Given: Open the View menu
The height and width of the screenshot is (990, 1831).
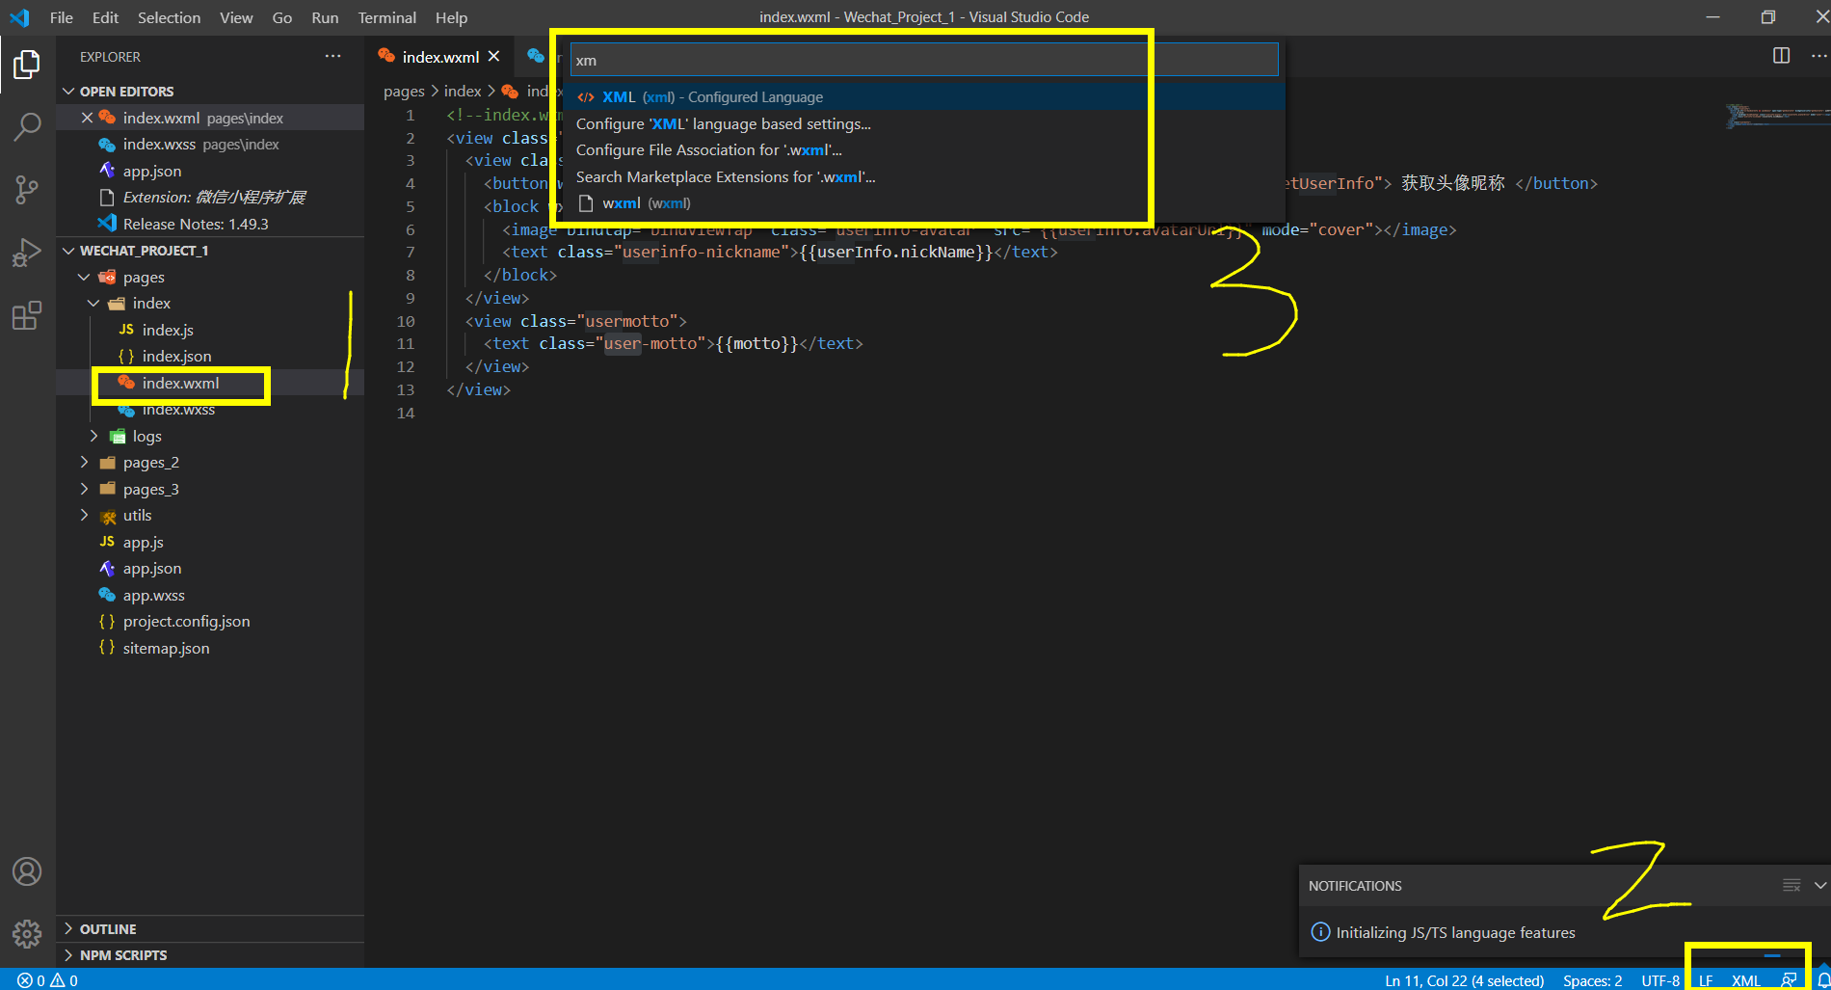Looking at the screenshot, I should pos(236,17).
